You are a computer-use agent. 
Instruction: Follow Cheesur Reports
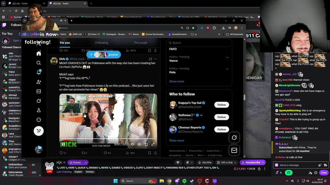point(221,129)
